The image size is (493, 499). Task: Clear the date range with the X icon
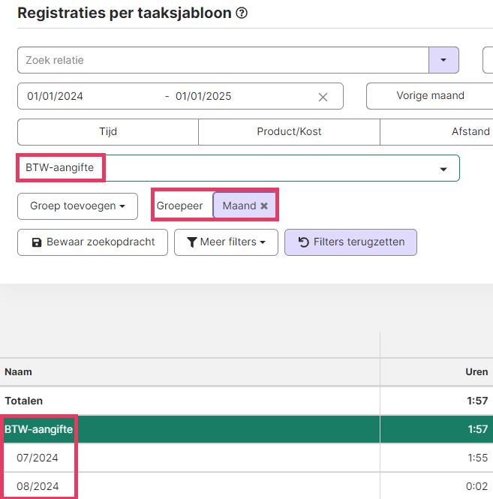click(323, 97)
